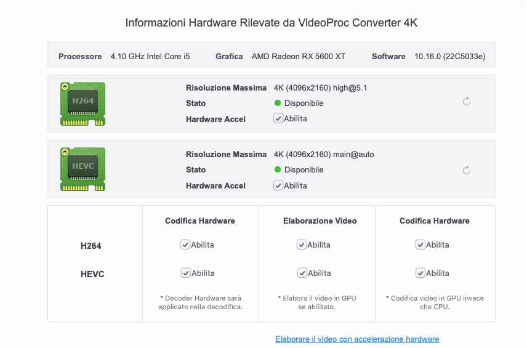The height and width of the screenshot is (348, 527).
Task: Click the HEVC chip icon
Action: [82, 169]
